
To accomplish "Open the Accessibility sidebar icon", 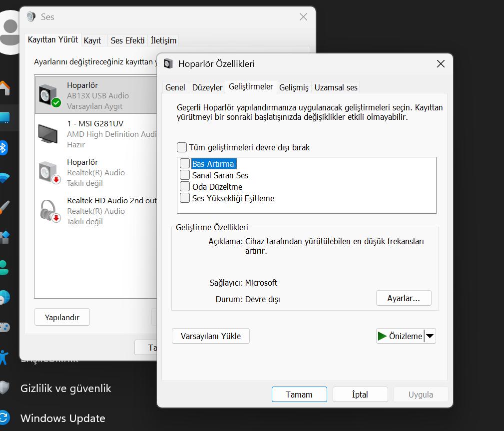I will point(4,358).
